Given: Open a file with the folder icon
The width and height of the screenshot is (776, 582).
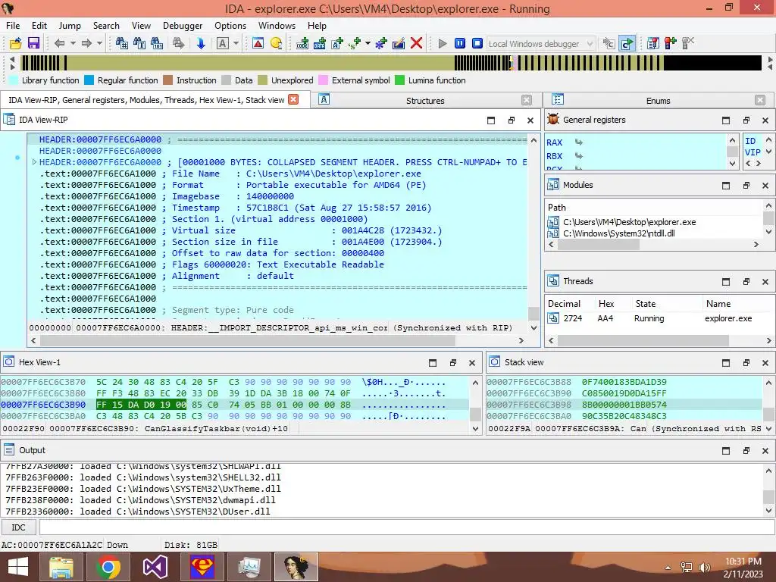Looking at the screenshot, I should [15, 43].
